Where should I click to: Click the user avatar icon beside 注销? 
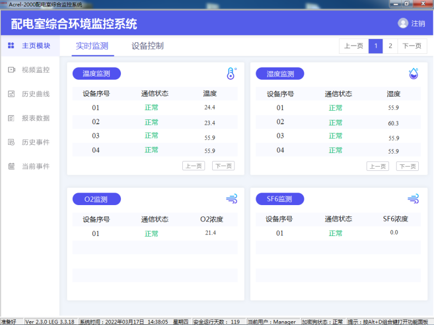(403, 23)
